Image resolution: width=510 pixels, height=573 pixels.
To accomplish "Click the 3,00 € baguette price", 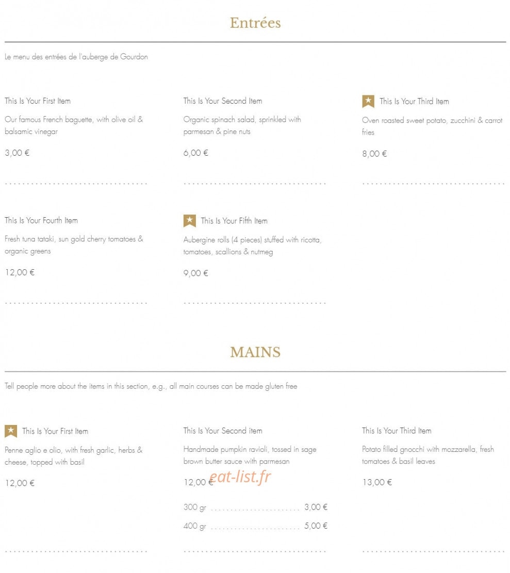I will tap(17, 153).
